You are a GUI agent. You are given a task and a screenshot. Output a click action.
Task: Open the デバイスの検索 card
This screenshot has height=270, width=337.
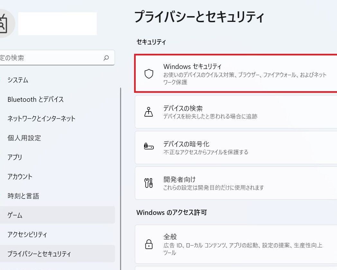[x=236, y=112]
